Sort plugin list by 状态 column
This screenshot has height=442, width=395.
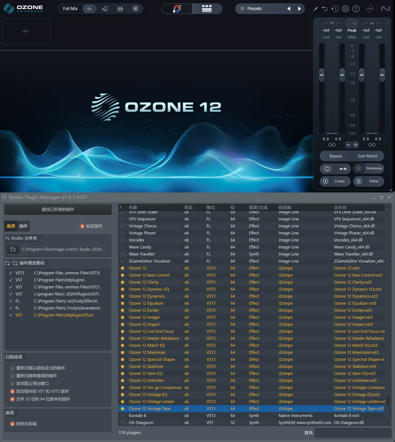point(188,207)
